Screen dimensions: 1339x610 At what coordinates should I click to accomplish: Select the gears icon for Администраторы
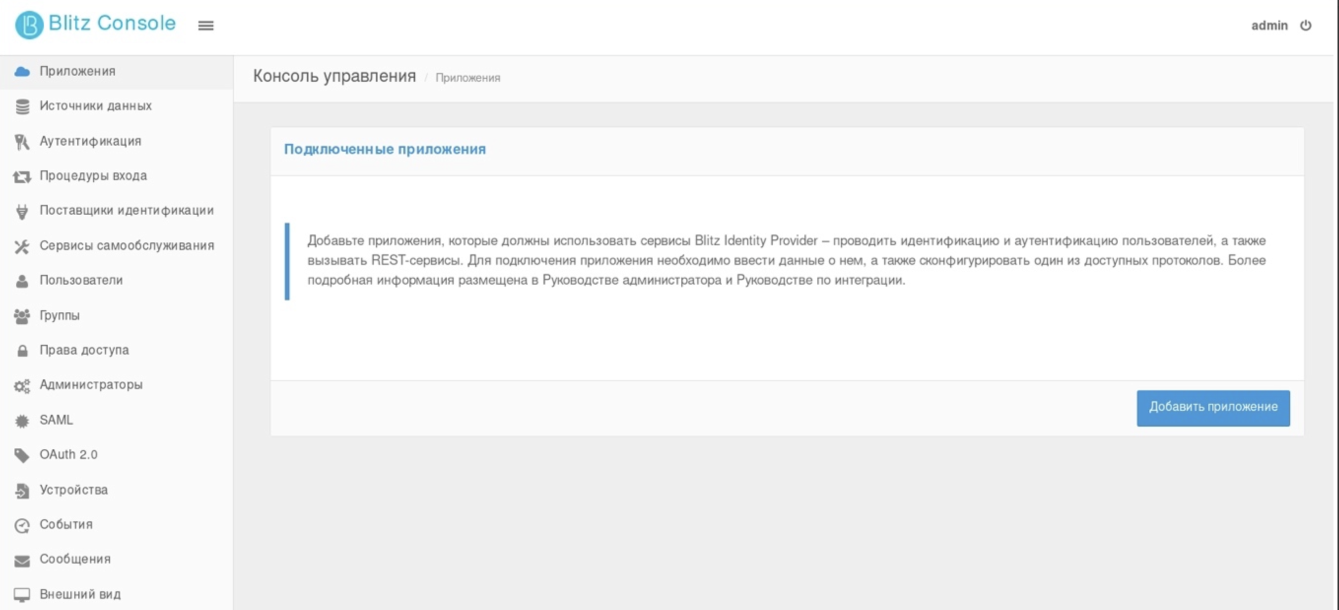22,384
